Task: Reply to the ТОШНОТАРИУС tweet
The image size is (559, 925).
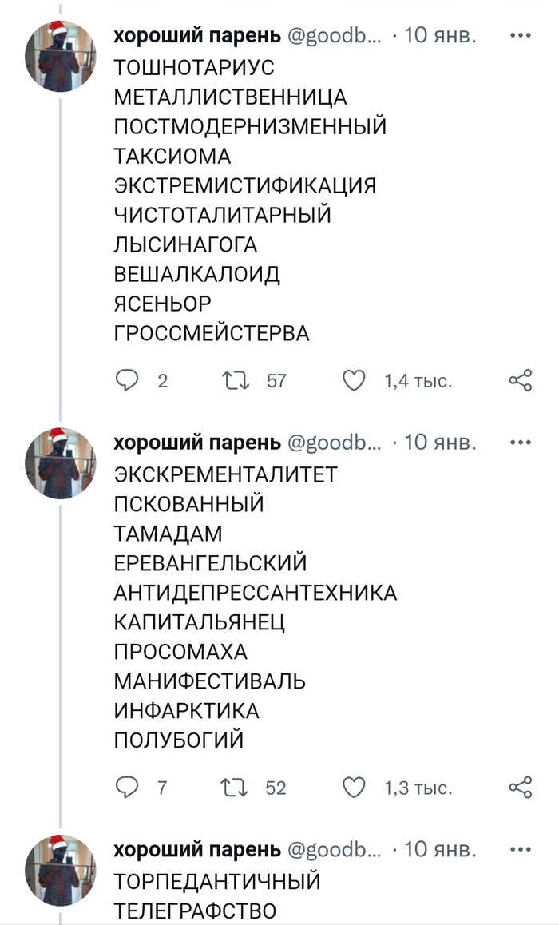Action: (x=129, y=381)
